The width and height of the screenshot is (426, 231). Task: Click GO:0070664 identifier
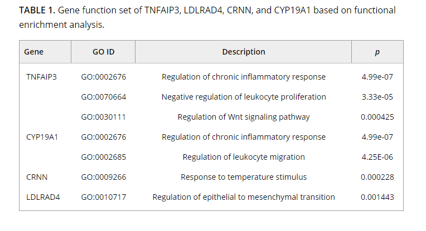[x=104, y=97]
